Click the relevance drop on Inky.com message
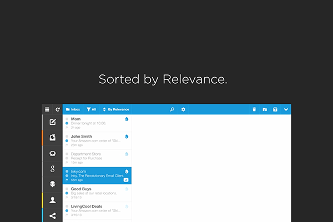Viewport: 333px width, 222px height. tap(127, 171)
